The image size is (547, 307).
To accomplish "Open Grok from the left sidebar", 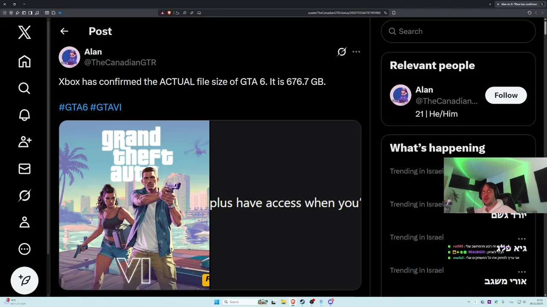I will (x=24, y=195).
